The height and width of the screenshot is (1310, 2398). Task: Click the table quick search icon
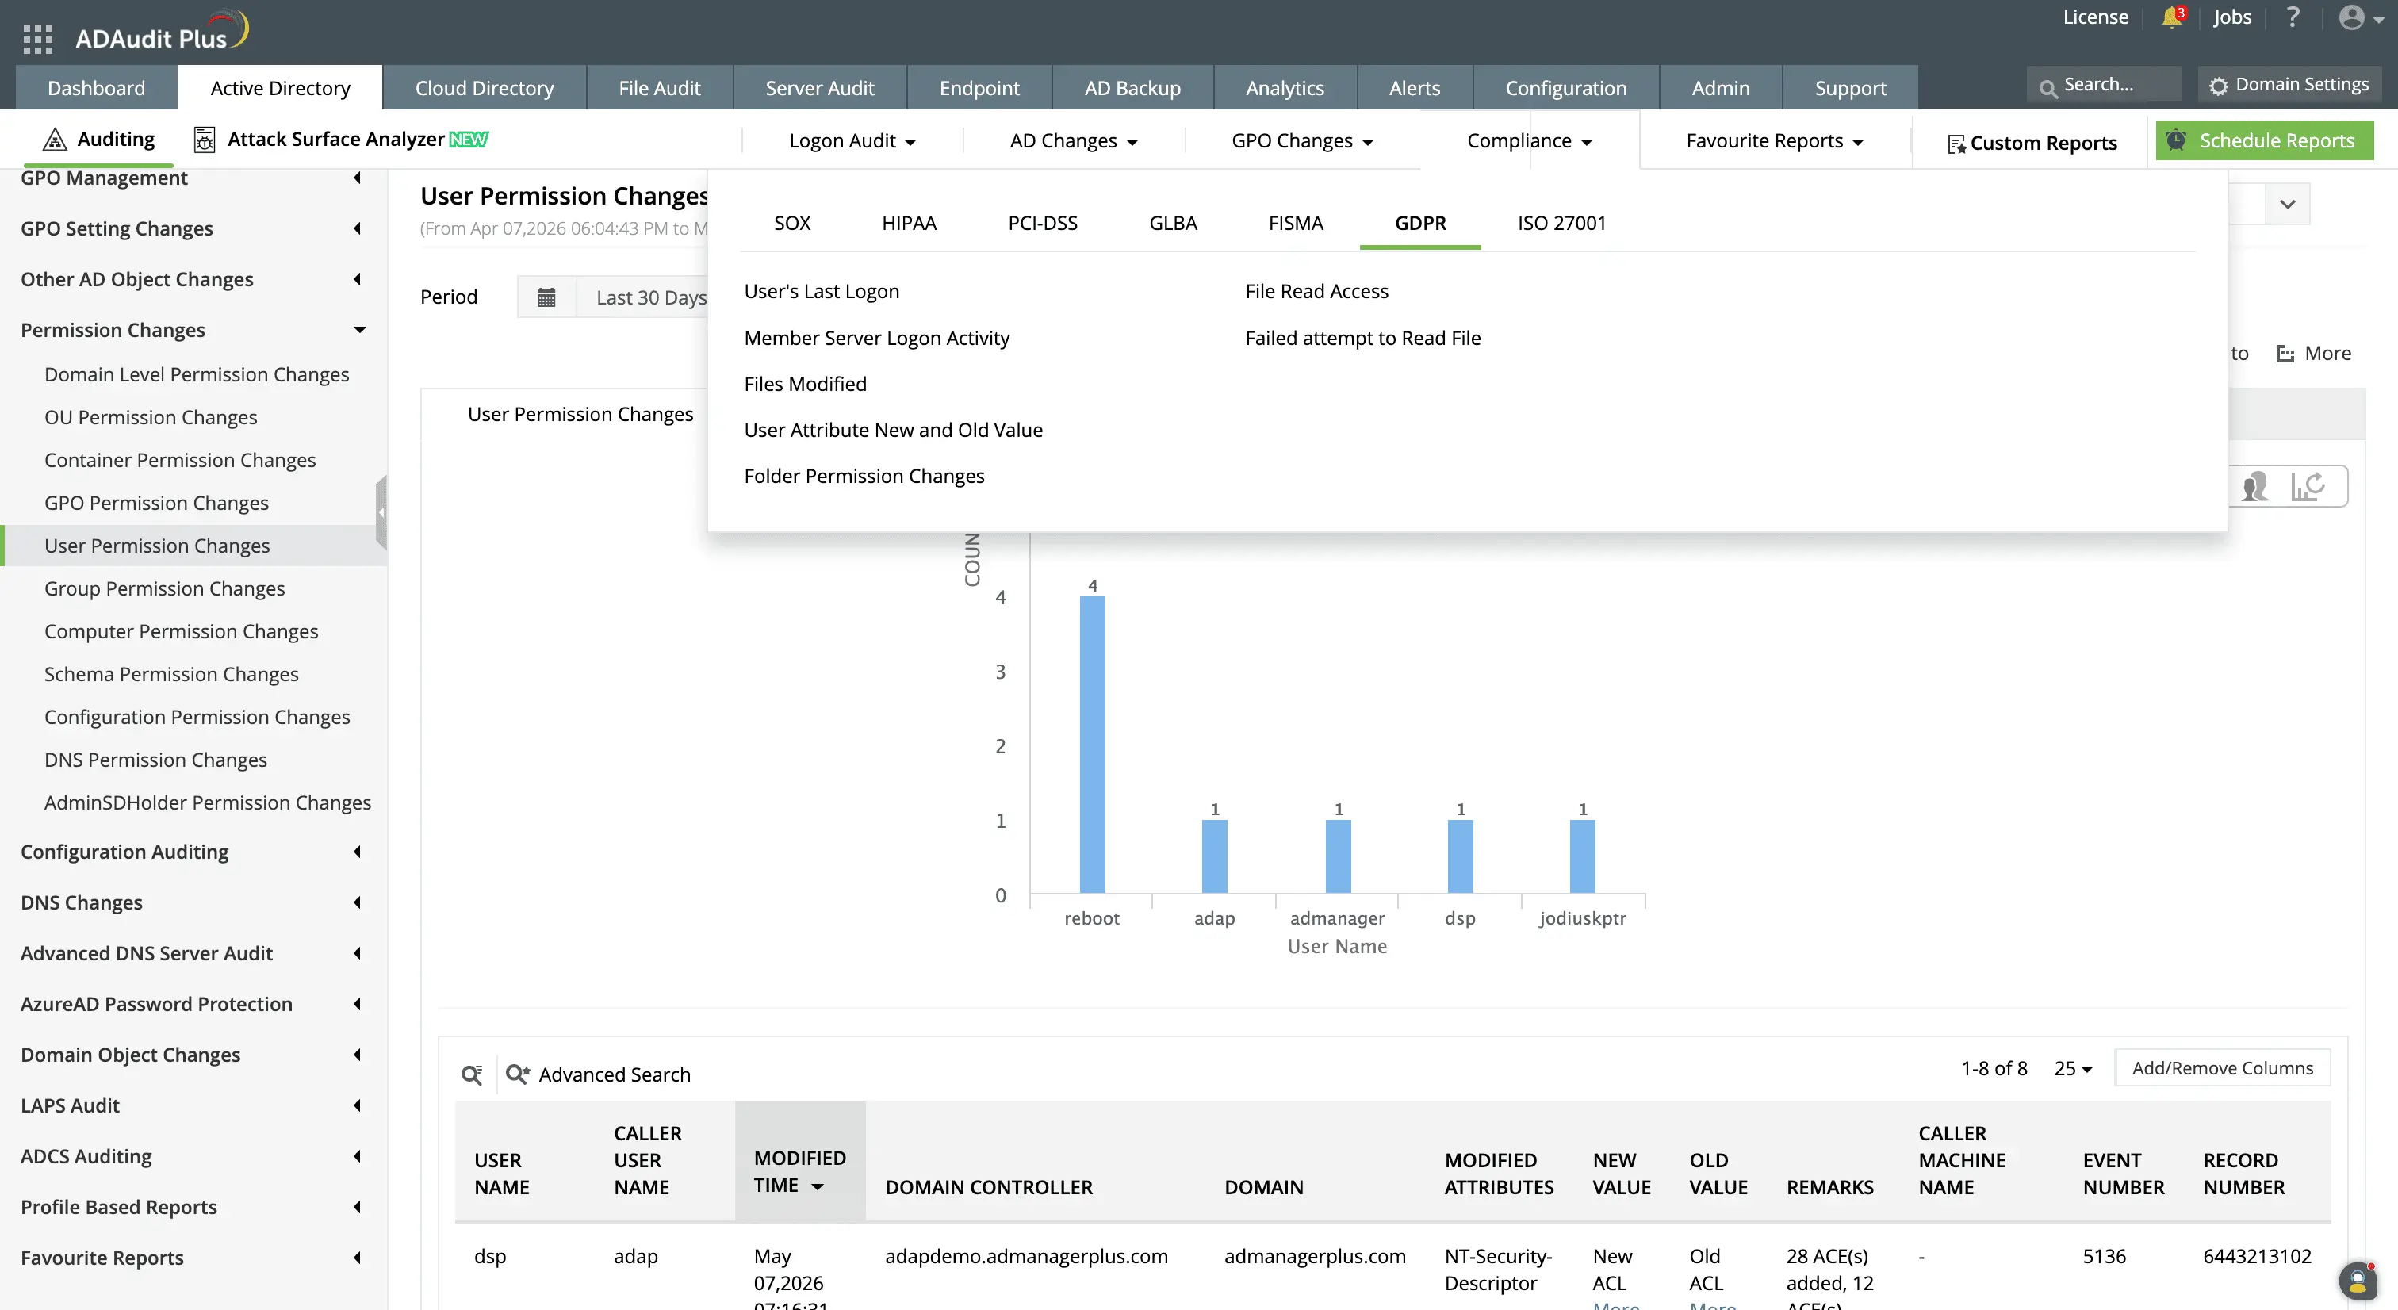tap(472, 1074)
